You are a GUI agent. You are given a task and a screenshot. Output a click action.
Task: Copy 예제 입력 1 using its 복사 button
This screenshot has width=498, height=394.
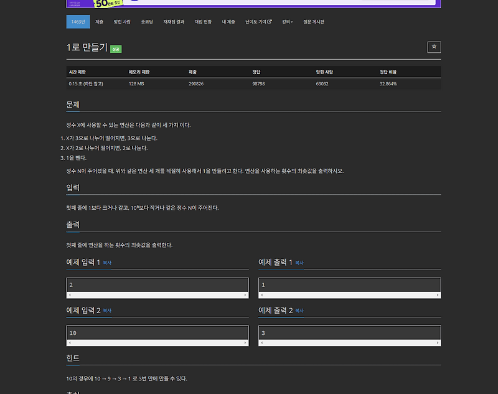[x=107, y=262]
